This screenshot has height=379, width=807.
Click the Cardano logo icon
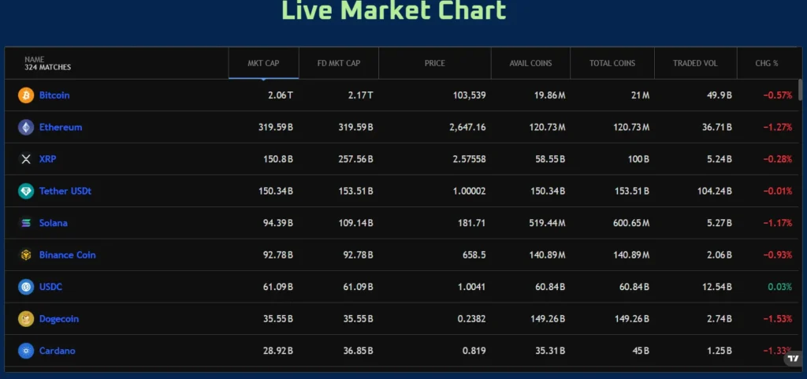click(26, 351)
